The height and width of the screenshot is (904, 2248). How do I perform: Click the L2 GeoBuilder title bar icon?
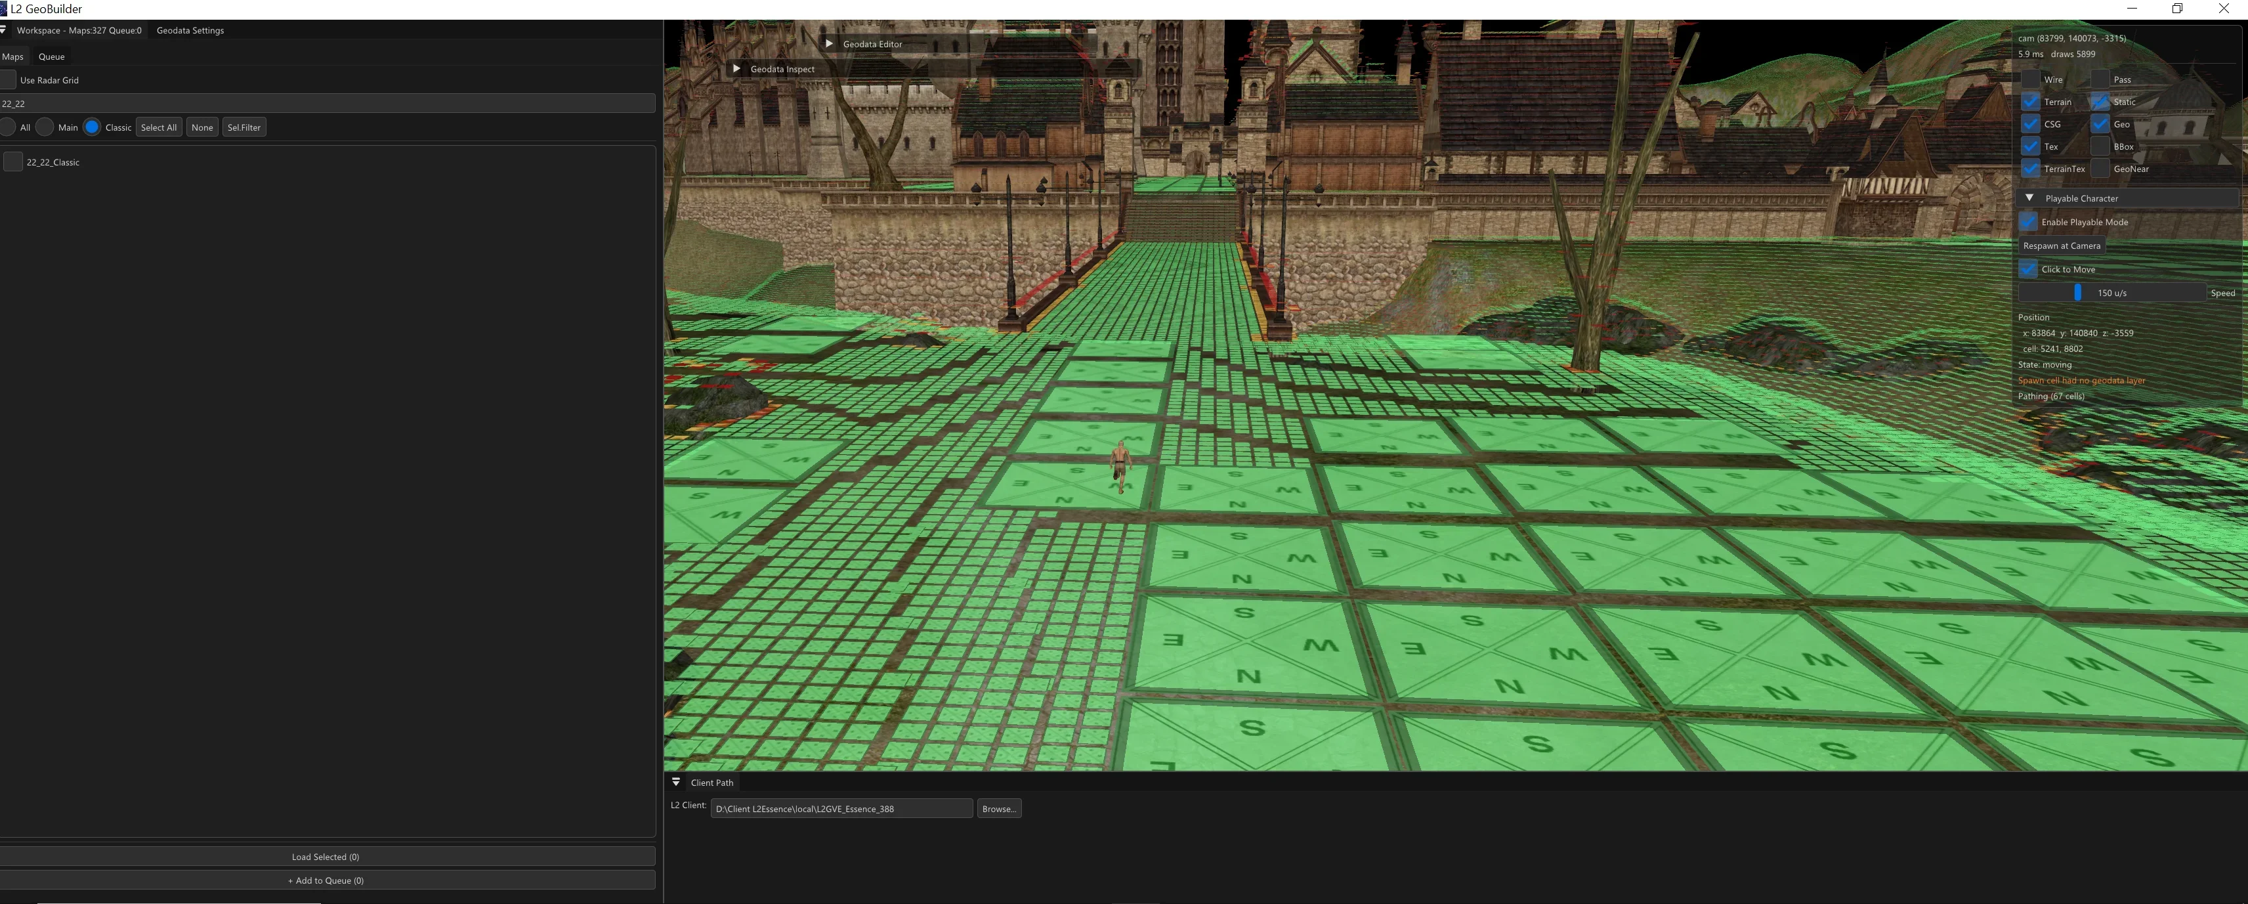(x=3, y=9)
